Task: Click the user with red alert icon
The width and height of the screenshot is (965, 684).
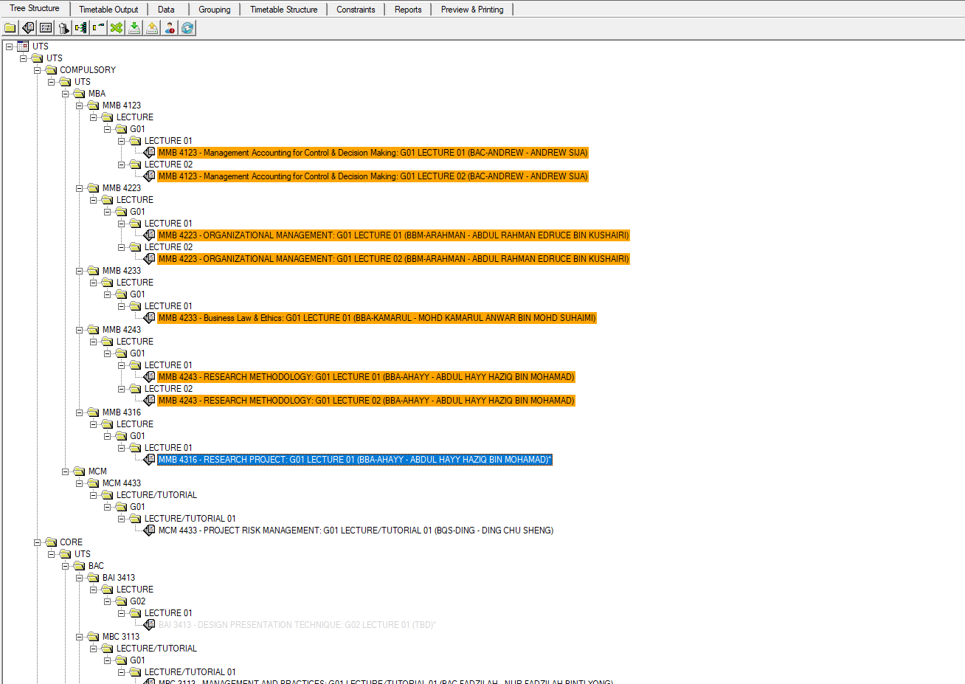Action: click(x=170, y=28)
